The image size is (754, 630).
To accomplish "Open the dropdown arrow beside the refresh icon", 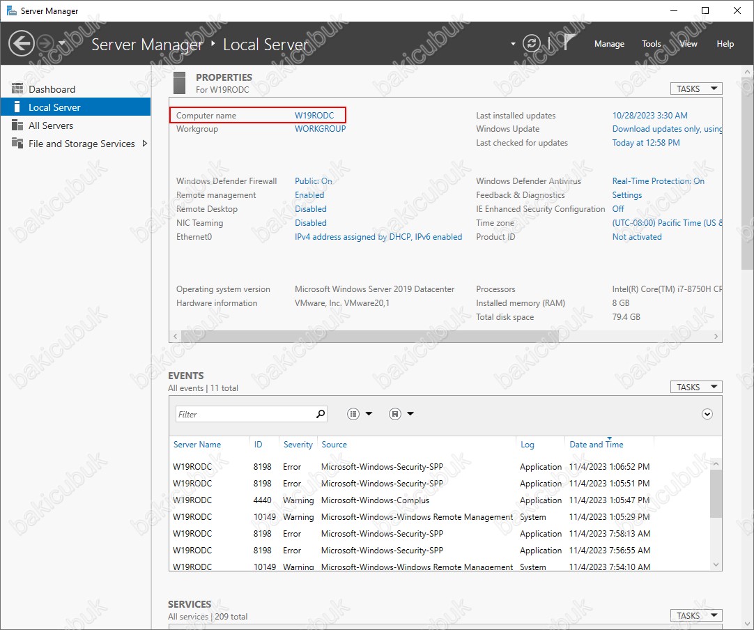I will pos(513,44).
